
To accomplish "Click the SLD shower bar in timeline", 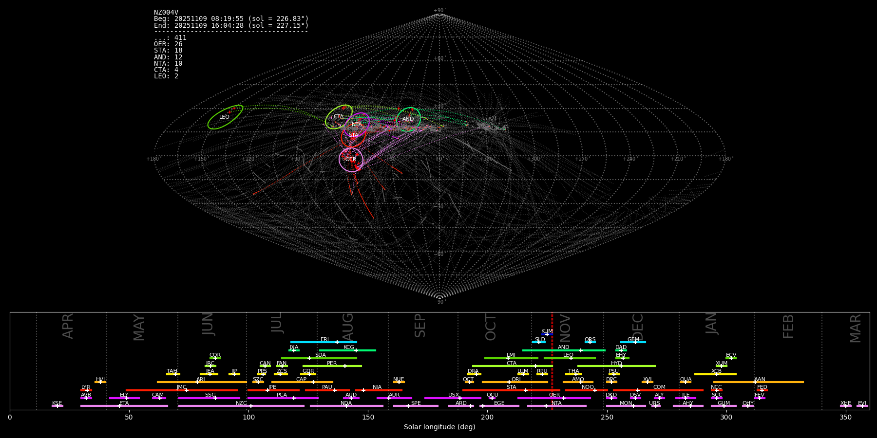I will click(539, 342).
